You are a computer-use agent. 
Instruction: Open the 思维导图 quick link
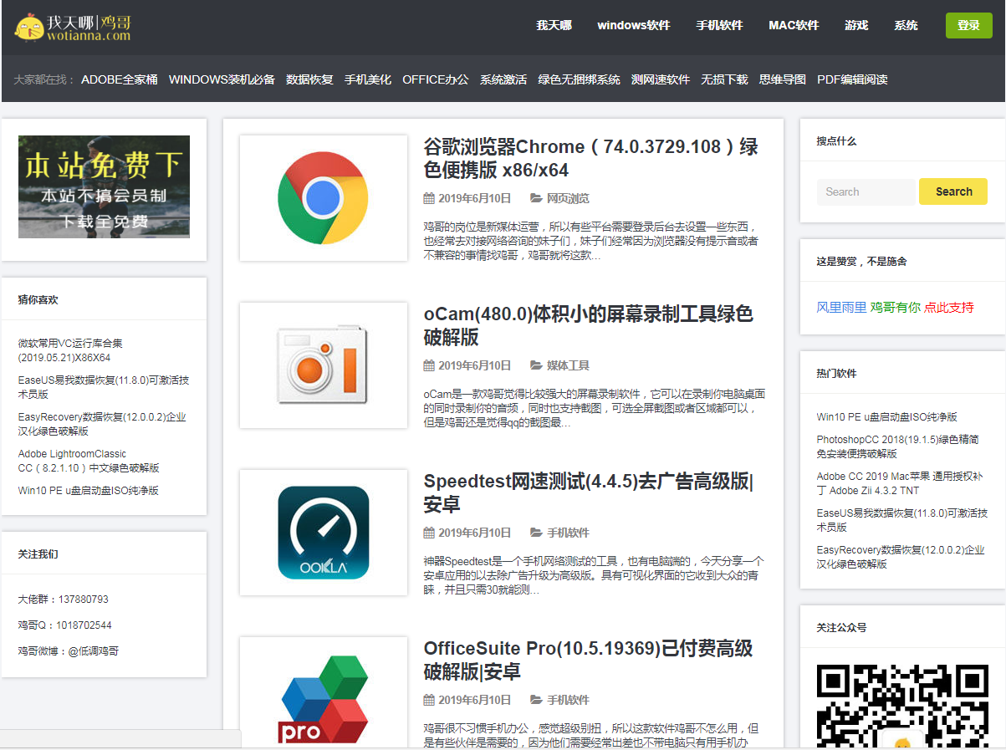click(x=782, y=79)
